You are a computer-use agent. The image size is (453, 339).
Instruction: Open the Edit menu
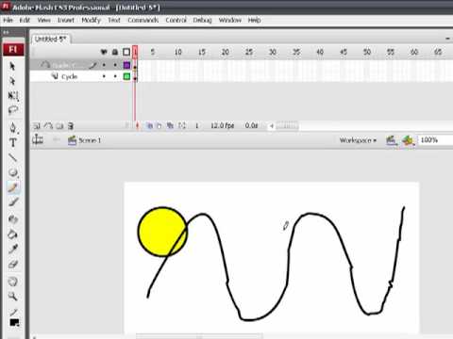[25, 20]
